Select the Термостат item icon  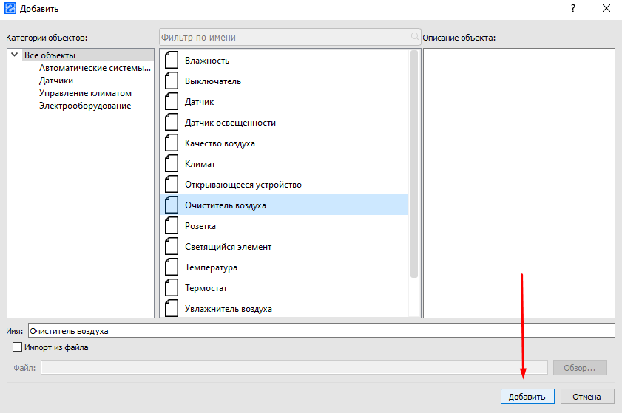pyautogui.click(x=172, y=288)
